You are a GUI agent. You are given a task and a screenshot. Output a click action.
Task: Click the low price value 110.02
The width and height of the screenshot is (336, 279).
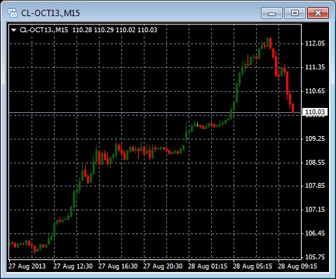point(126,30)
